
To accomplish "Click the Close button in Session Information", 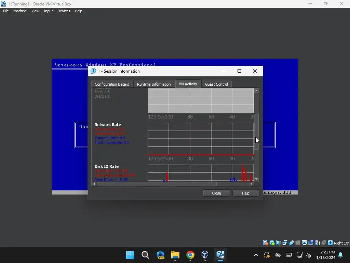I will pos(216,193).
